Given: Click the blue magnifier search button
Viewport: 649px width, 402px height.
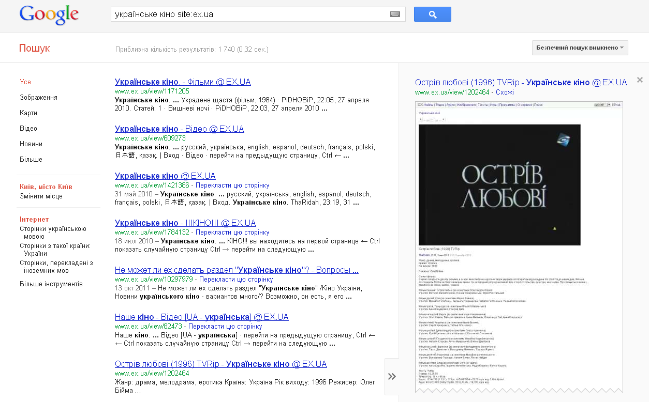Looking at the screenshot, I should (x=432, y=14).
